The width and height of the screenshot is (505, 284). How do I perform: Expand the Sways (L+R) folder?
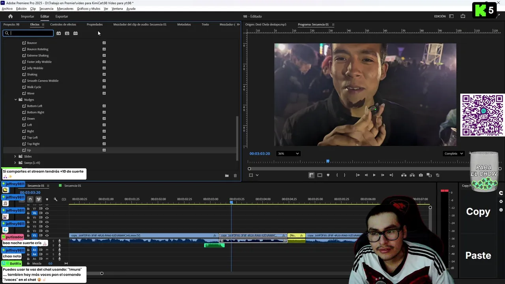pos(15,163)
